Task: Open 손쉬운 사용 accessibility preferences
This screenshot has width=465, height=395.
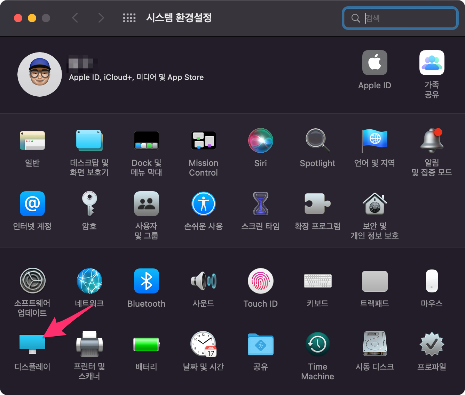Action: point(204,204)
